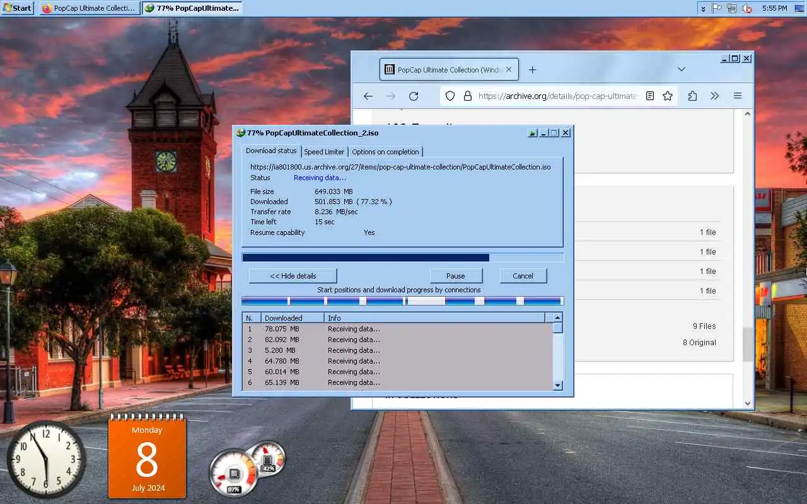
Task: Switch to 77% PopCapUltimate taskbar button
Action: (x=192, y=8)
